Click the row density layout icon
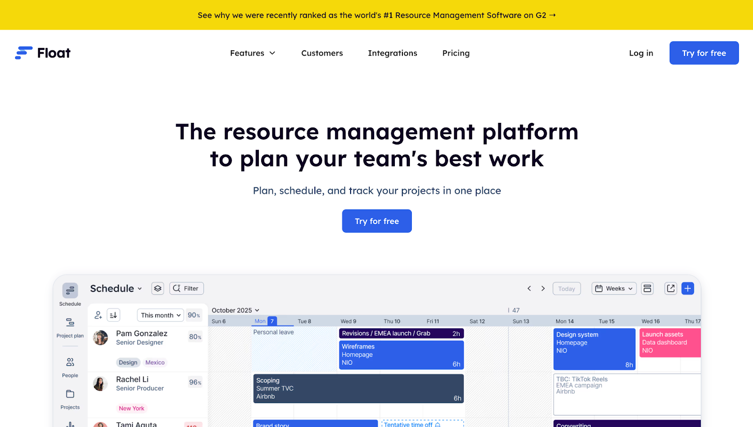The image size is (753, 427). click(x=648, y=289)
